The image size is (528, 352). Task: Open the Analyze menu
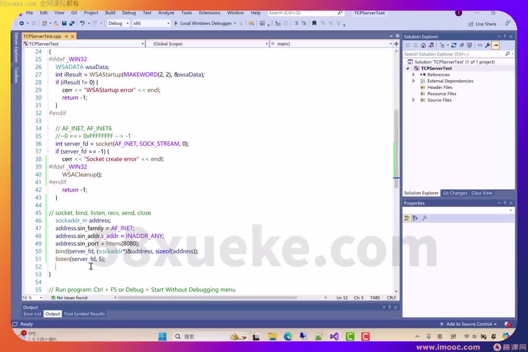click(x=166, y=13)
